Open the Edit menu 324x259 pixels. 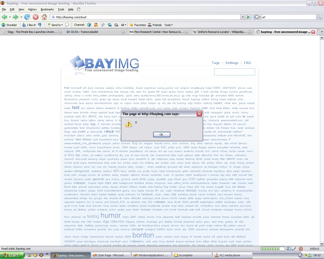(12, 9)
